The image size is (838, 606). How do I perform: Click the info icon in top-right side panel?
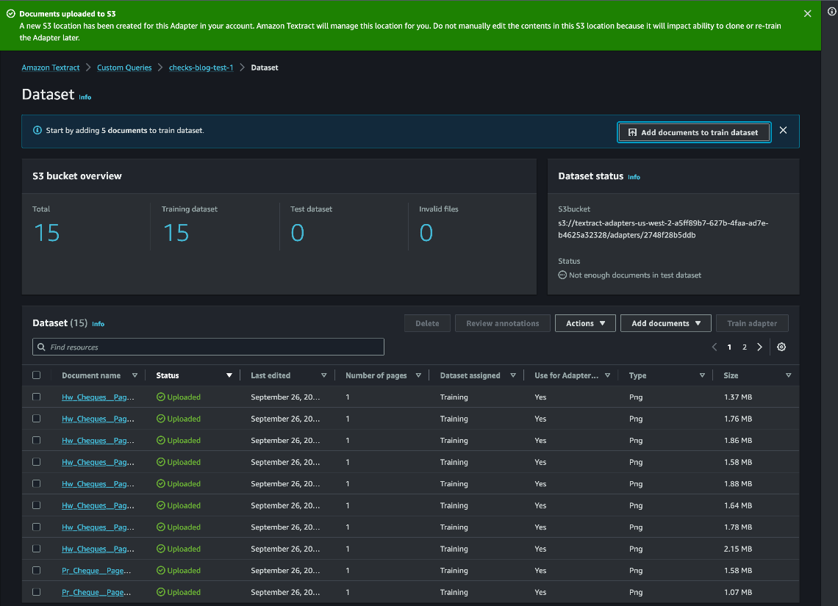(x=831, y=12)
